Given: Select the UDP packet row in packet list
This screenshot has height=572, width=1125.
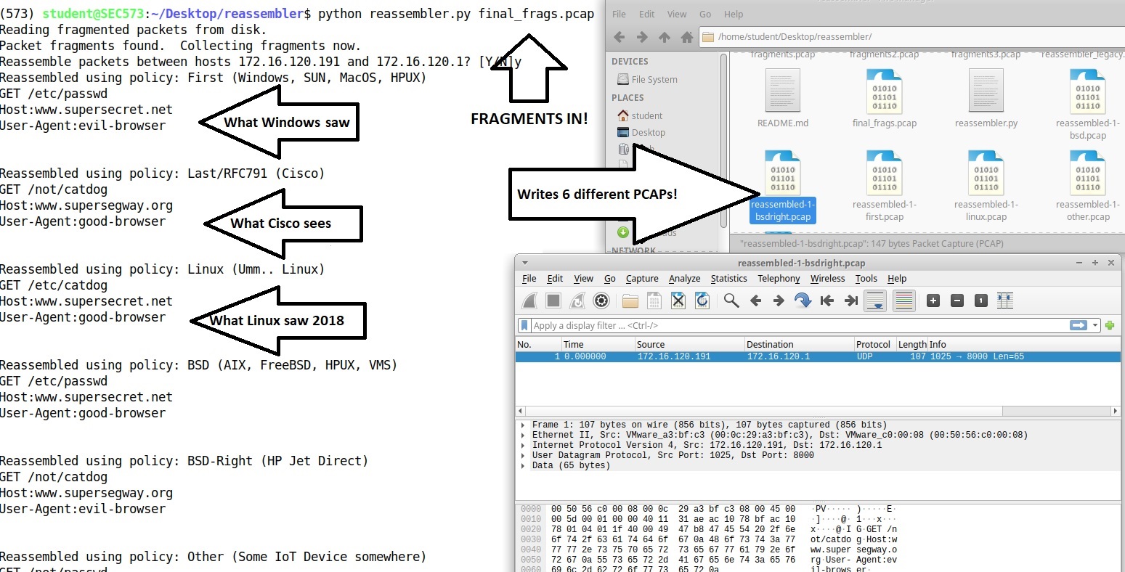Looking at the screenshot, I should point(818,356).
